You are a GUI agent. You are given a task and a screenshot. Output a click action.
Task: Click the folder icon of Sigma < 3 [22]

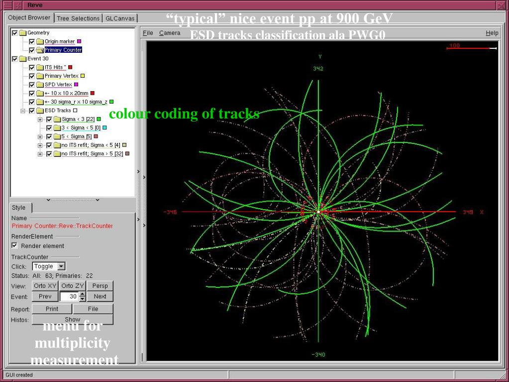point(57,119)
